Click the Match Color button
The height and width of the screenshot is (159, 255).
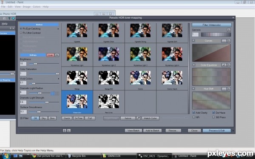point(150,118)
